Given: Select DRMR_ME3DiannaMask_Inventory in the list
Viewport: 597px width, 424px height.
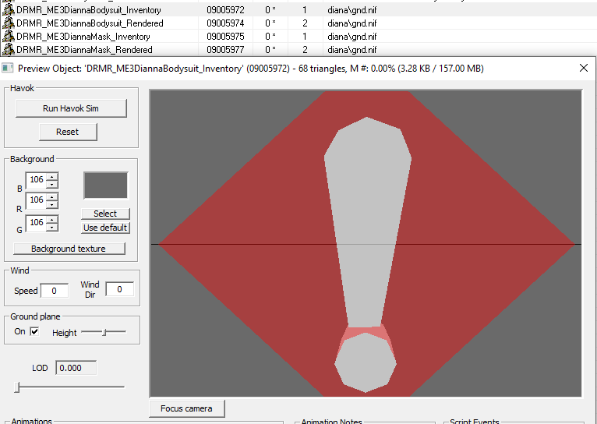Looking at the screenshot, I should (83, 37).
